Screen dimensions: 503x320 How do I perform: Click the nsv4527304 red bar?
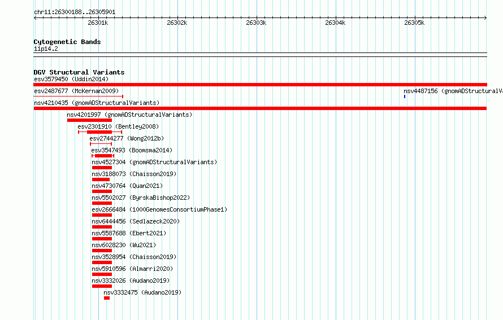[102, 168]
